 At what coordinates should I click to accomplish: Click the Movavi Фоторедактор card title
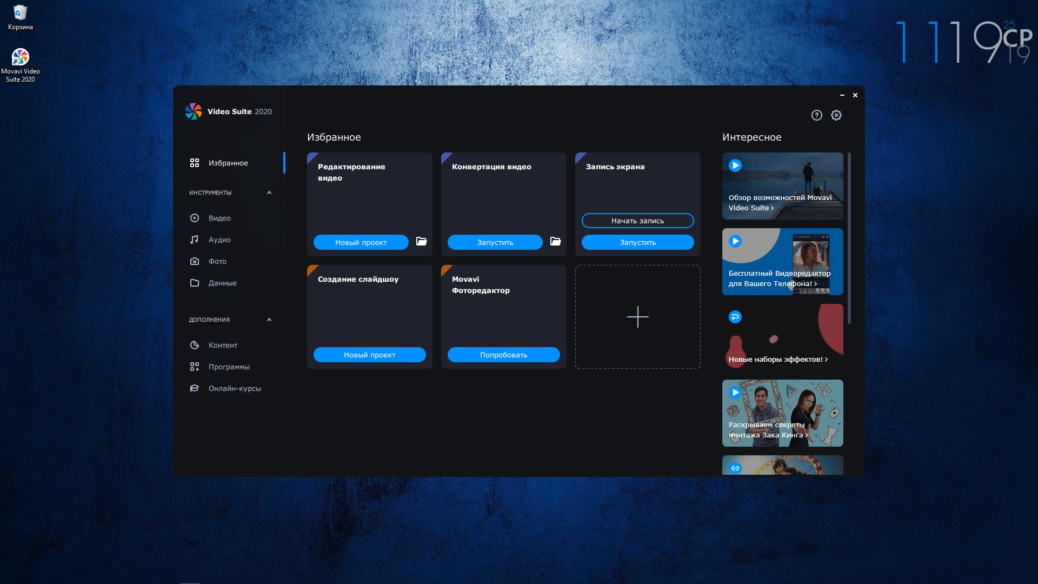(481, 284)
